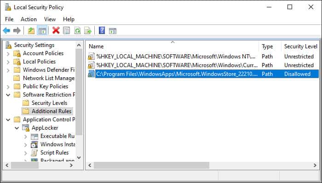322x183 pixels.
Task: Select Public Key Policies tree item
Action: 46,86
